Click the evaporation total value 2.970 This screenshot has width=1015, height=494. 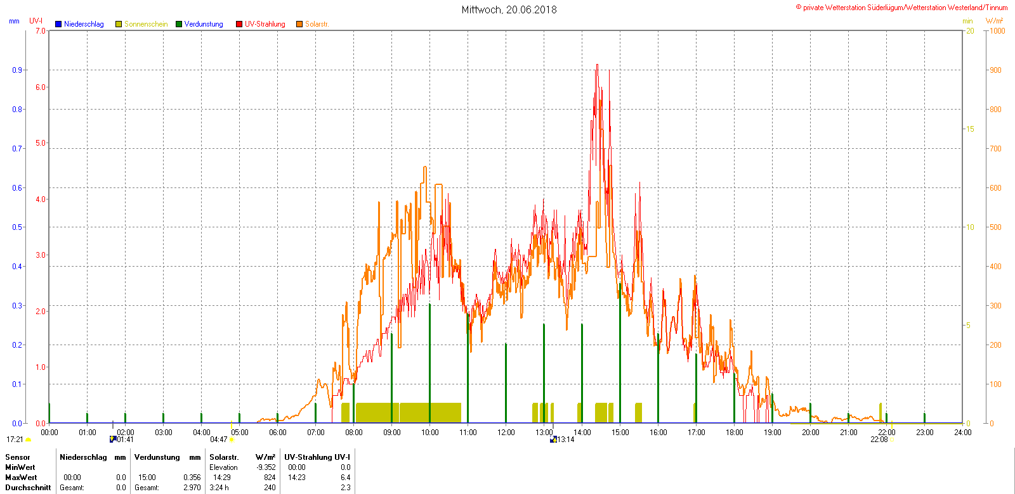tap(192, 488)
